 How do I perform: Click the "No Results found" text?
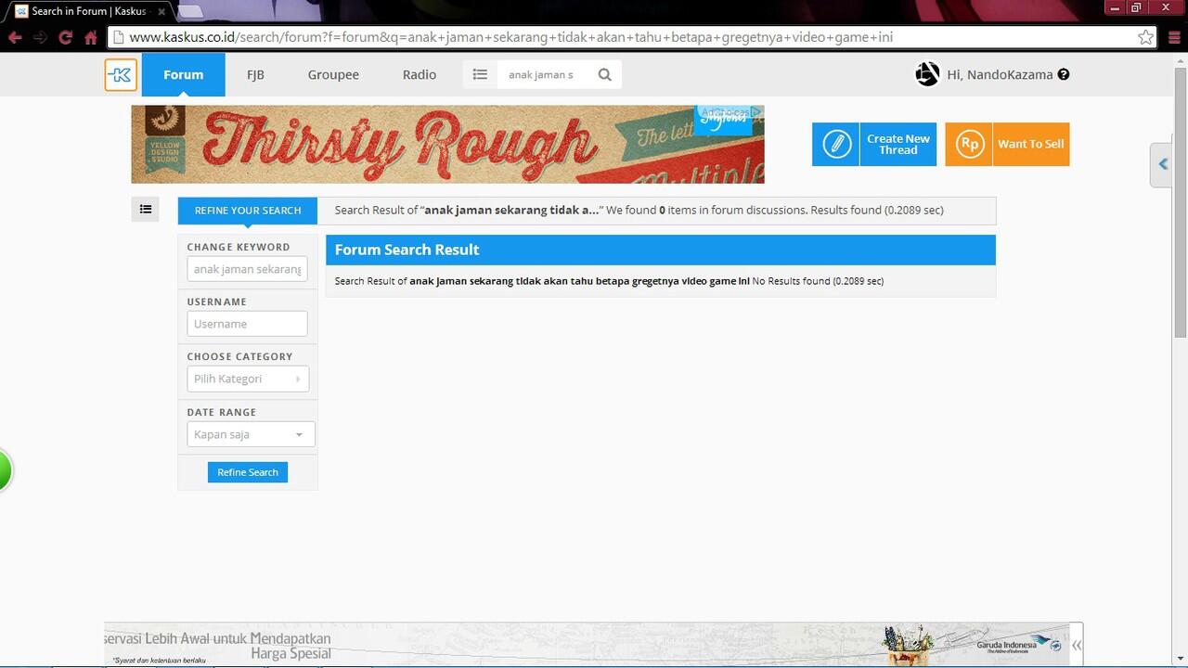pos(791,281)
